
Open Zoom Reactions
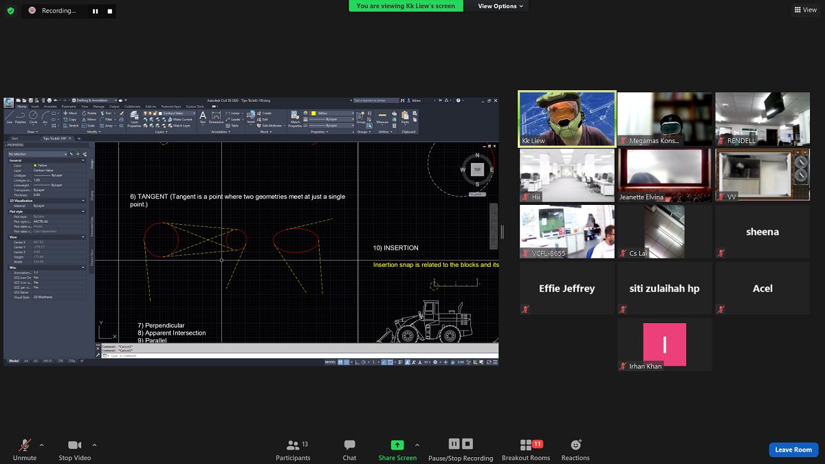pyautogui.click(x=575, y=450)
